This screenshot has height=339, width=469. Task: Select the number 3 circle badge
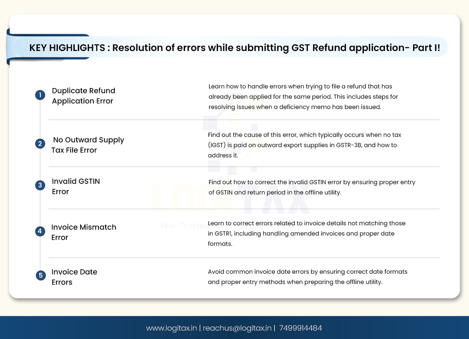pos(40,185)
